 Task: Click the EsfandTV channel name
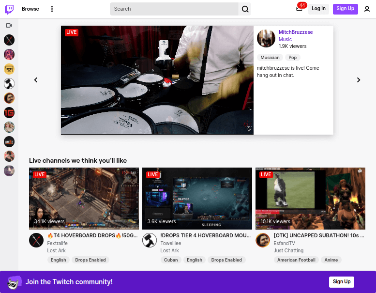pyautogui.click(x=284, y=243)
